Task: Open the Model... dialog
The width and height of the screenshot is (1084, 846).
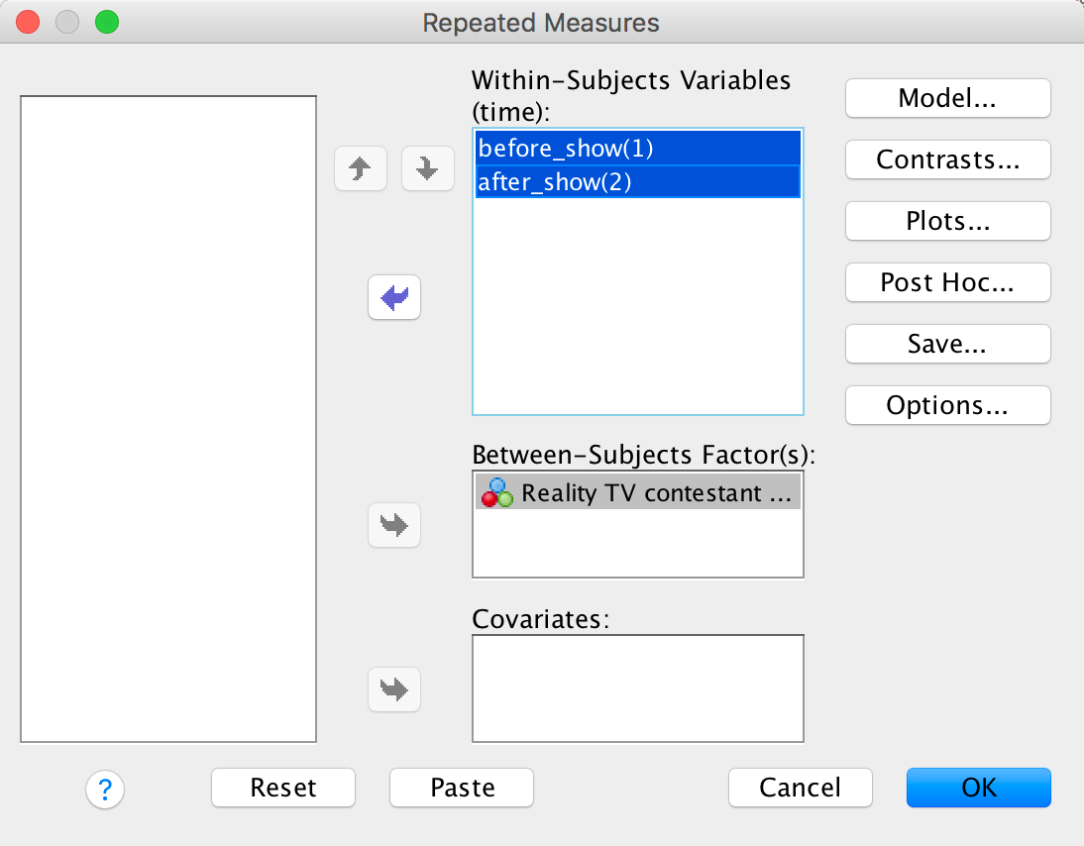Action: tap(947, 98)
